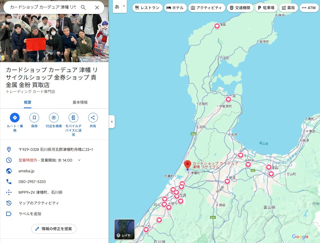
Task: Click the opening hours clock icon
Action: click(9, 160)
